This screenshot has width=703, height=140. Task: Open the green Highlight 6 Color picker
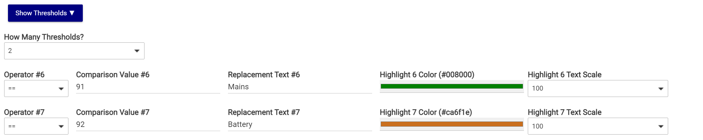tap(451, 86)
